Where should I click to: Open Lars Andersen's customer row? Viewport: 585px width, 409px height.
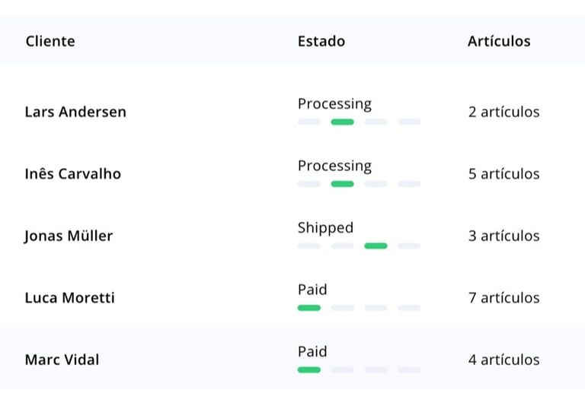(75, 112)
